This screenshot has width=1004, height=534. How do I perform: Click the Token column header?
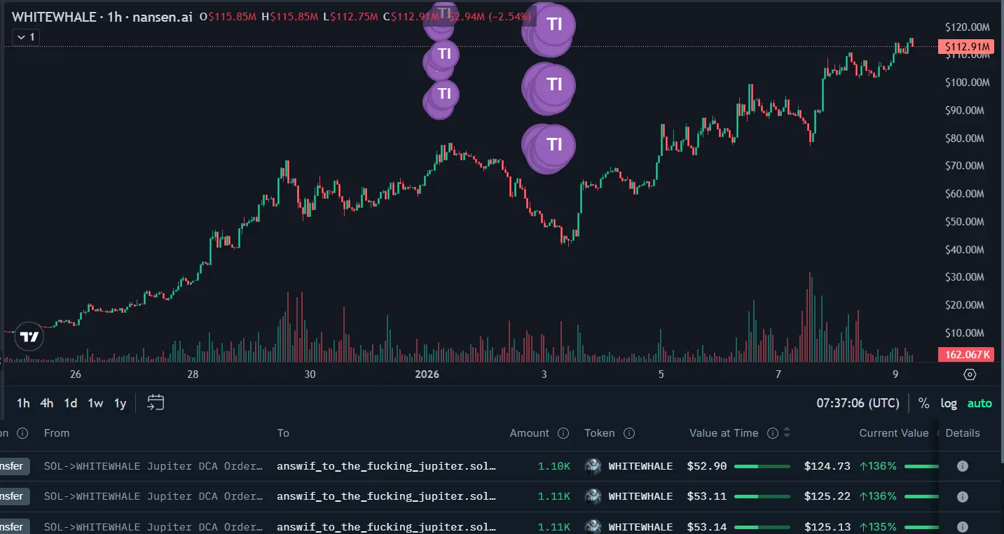click(x=600, y=433)
